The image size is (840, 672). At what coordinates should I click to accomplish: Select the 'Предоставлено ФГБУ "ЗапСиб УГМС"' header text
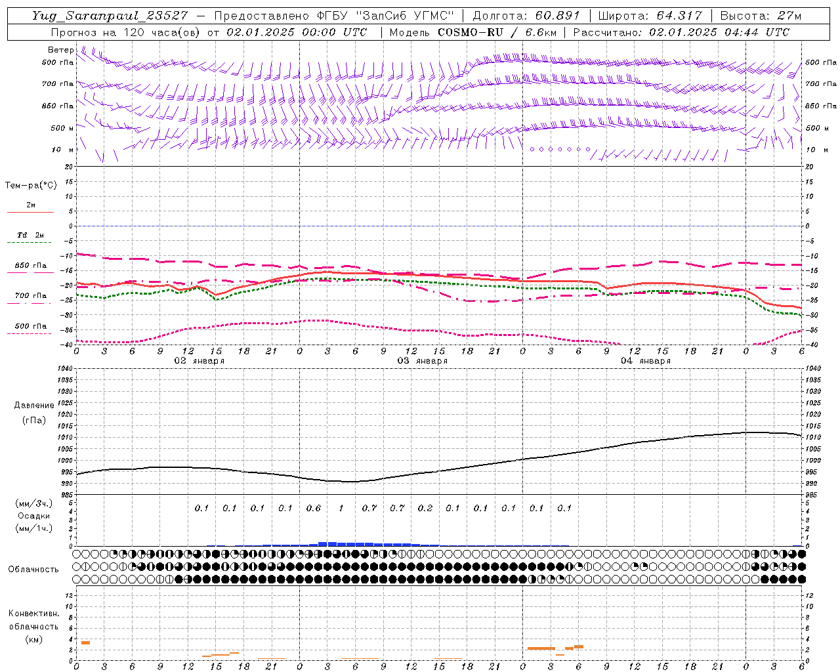click(334, 16)
